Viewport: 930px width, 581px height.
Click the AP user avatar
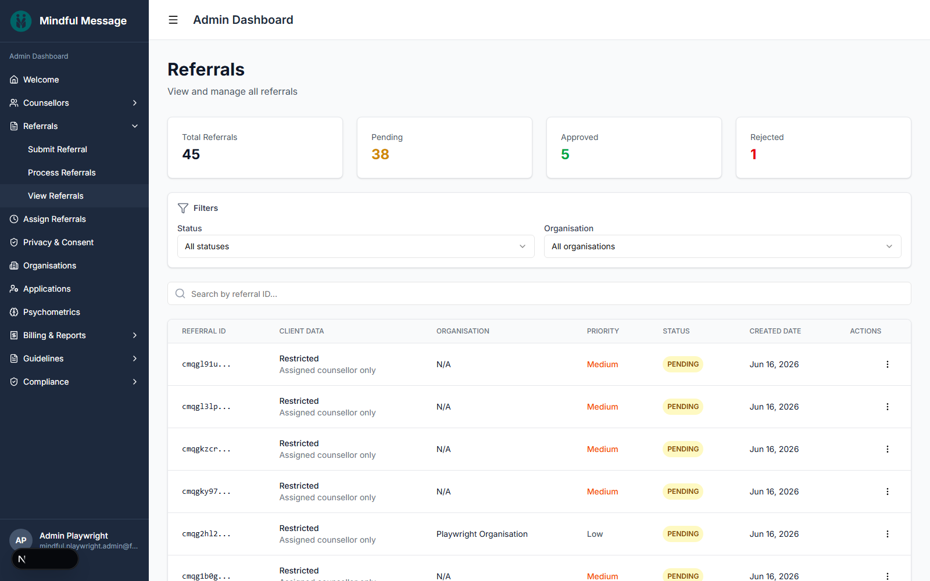tap(21, 540)
